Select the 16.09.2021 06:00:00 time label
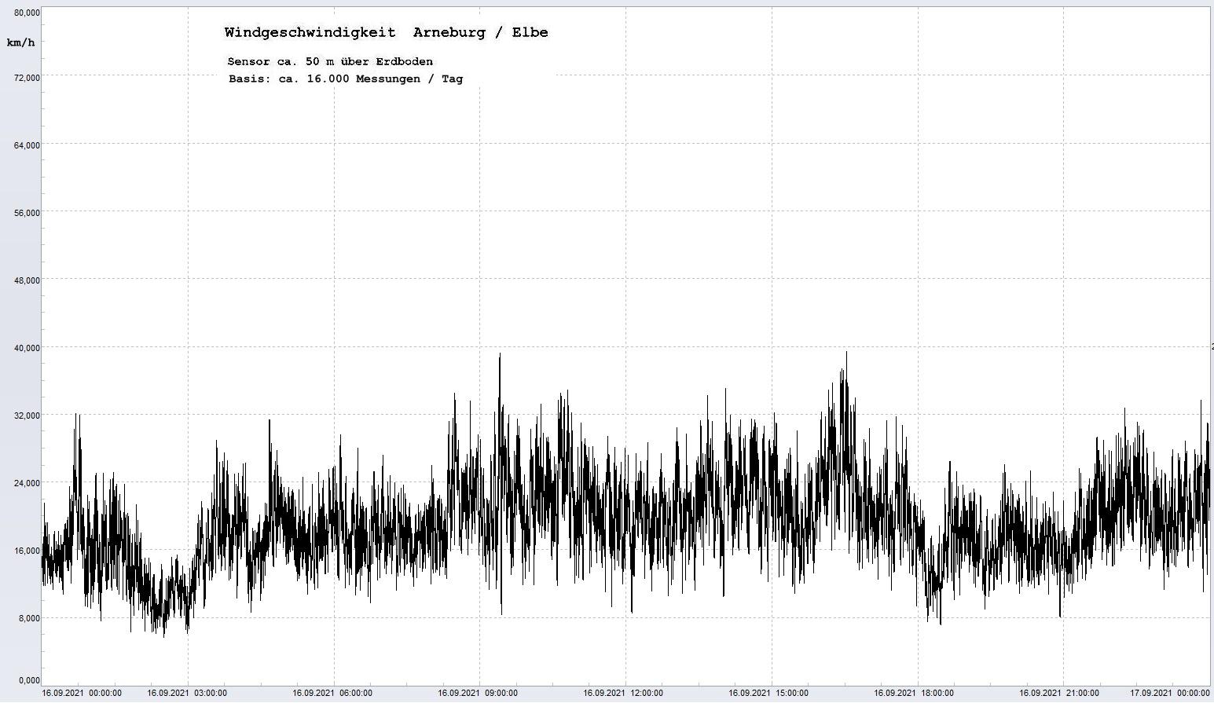The width and height of the screenshot is (1214, 703). tap(332, 693)
